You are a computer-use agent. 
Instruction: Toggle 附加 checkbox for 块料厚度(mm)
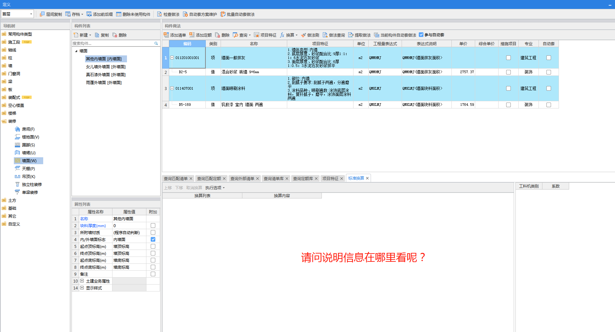coord(153,226)
